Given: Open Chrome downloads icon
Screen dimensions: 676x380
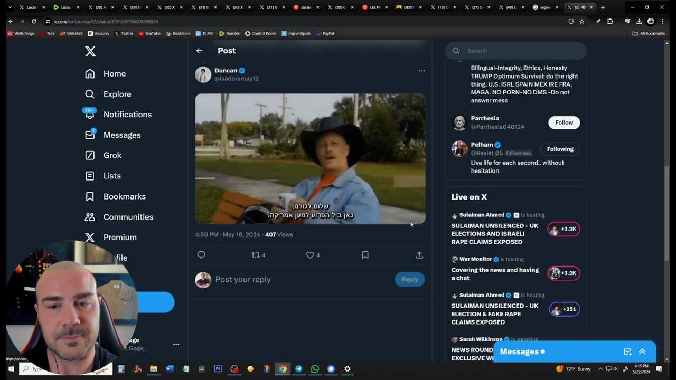Looking at the screenshot, I should pyautogui.click(x=639, y=21).
